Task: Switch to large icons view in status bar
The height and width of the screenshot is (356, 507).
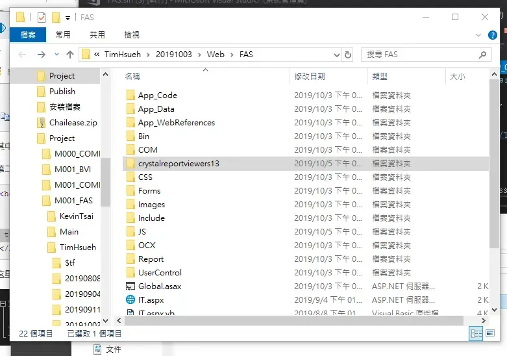Action: [489, 333]
